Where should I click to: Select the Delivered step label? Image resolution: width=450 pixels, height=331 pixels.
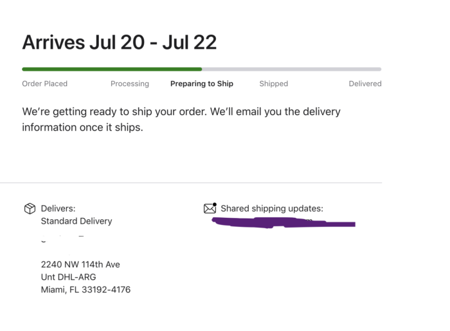(x=365, y=84)
